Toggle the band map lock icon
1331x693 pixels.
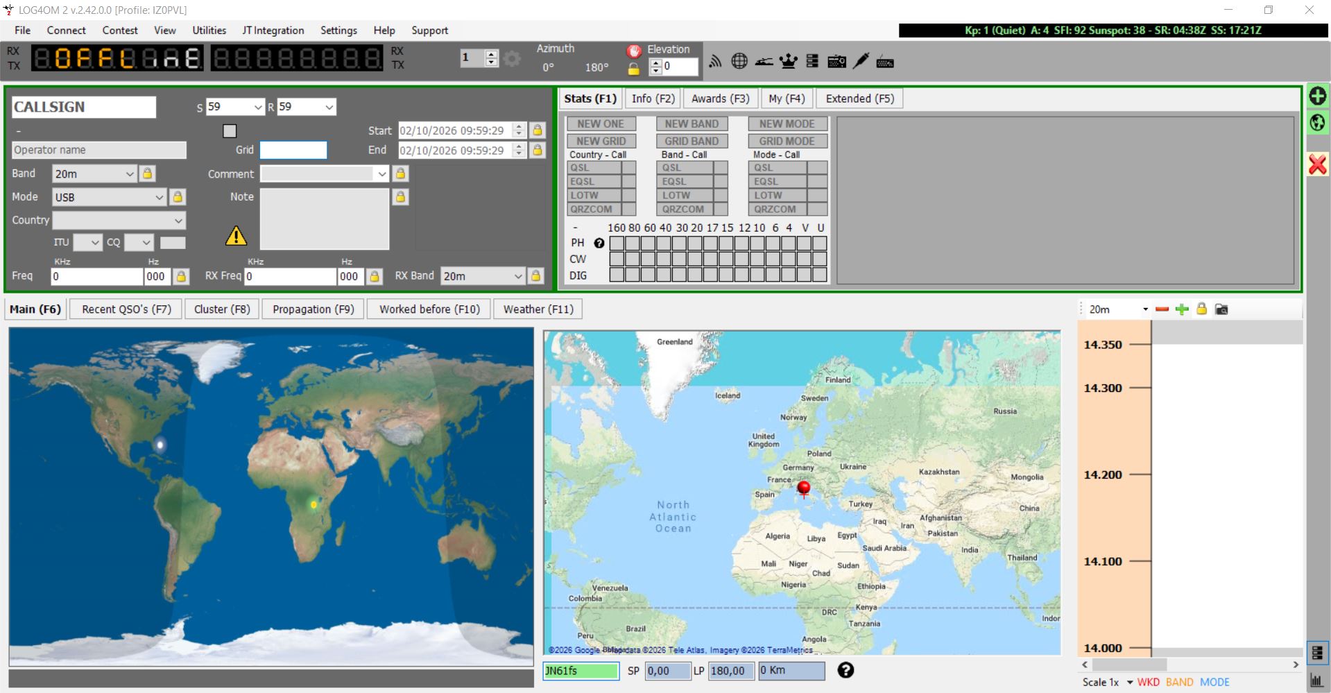click(x=1202, y=309)
